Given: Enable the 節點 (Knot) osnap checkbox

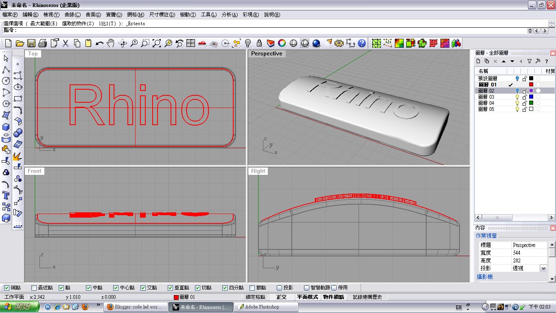Looking at the screenshot, I should click(252, 288).
